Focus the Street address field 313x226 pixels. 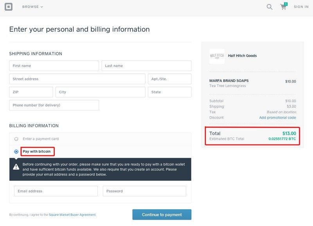pos(77,79)
